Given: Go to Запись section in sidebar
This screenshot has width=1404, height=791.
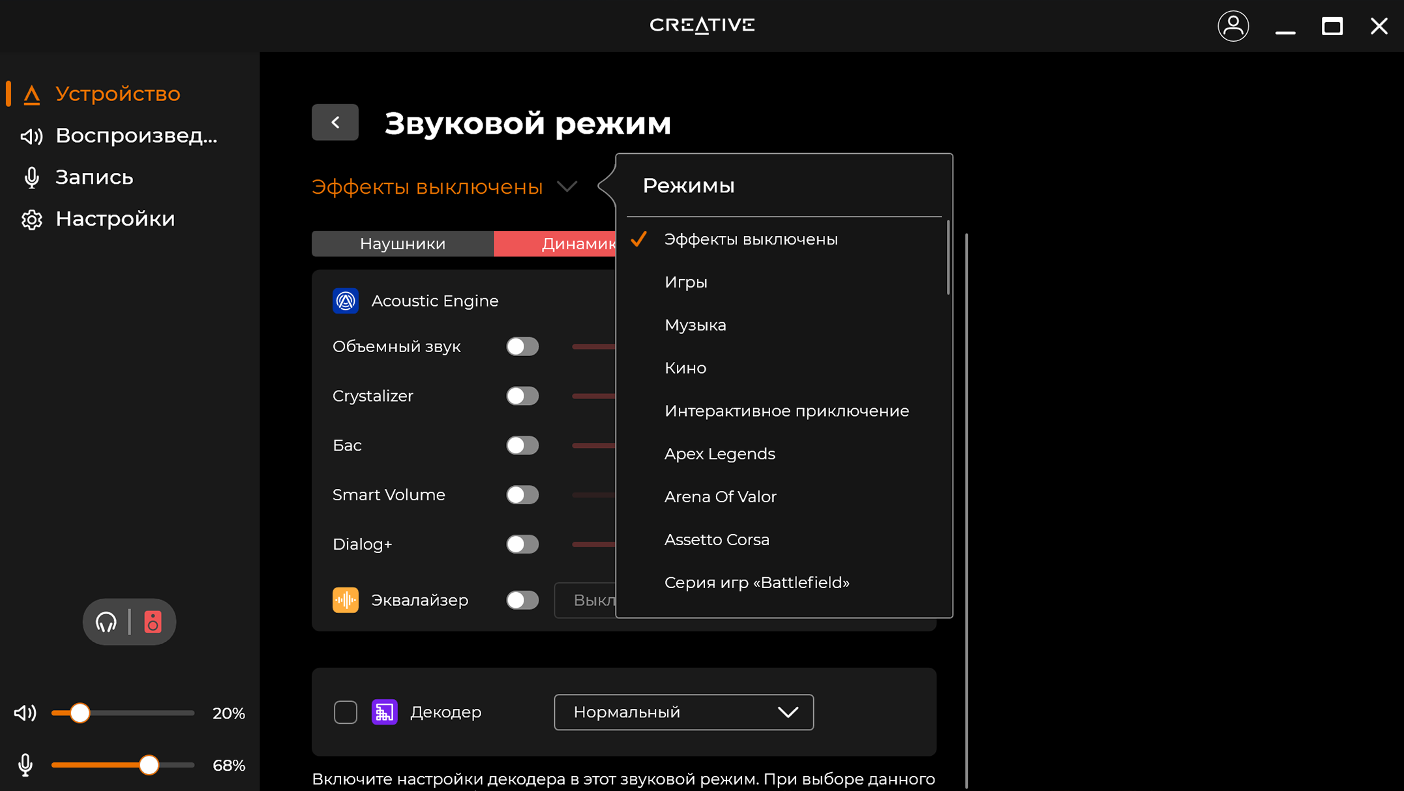Looking at the screenshot, I should (94, 177).
